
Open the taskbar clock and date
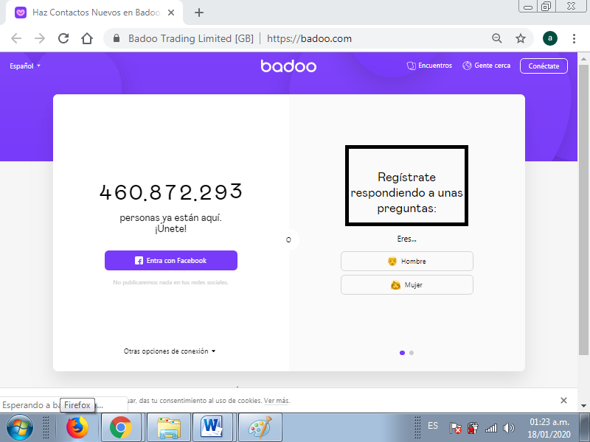click(x=549, y=428)
